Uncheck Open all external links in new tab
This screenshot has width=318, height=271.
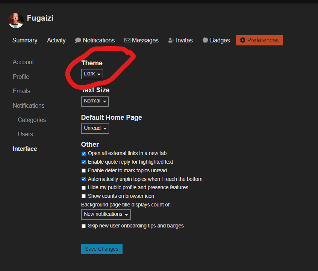pos(83,154)
